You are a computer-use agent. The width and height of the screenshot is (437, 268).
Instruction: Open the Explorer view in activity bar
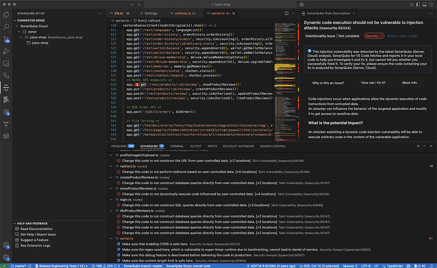6,15
